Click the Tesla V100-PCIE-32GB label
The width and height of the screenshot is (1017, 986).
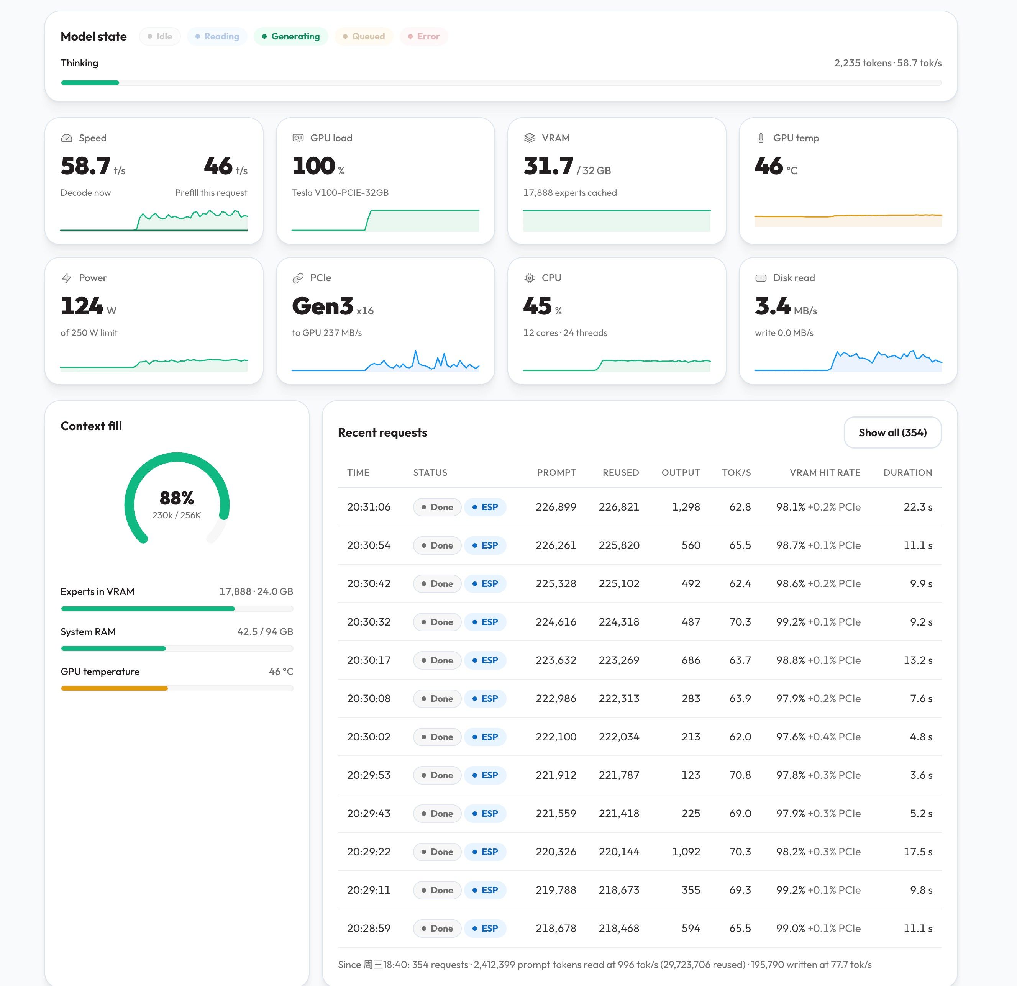(x=340, y=192)
